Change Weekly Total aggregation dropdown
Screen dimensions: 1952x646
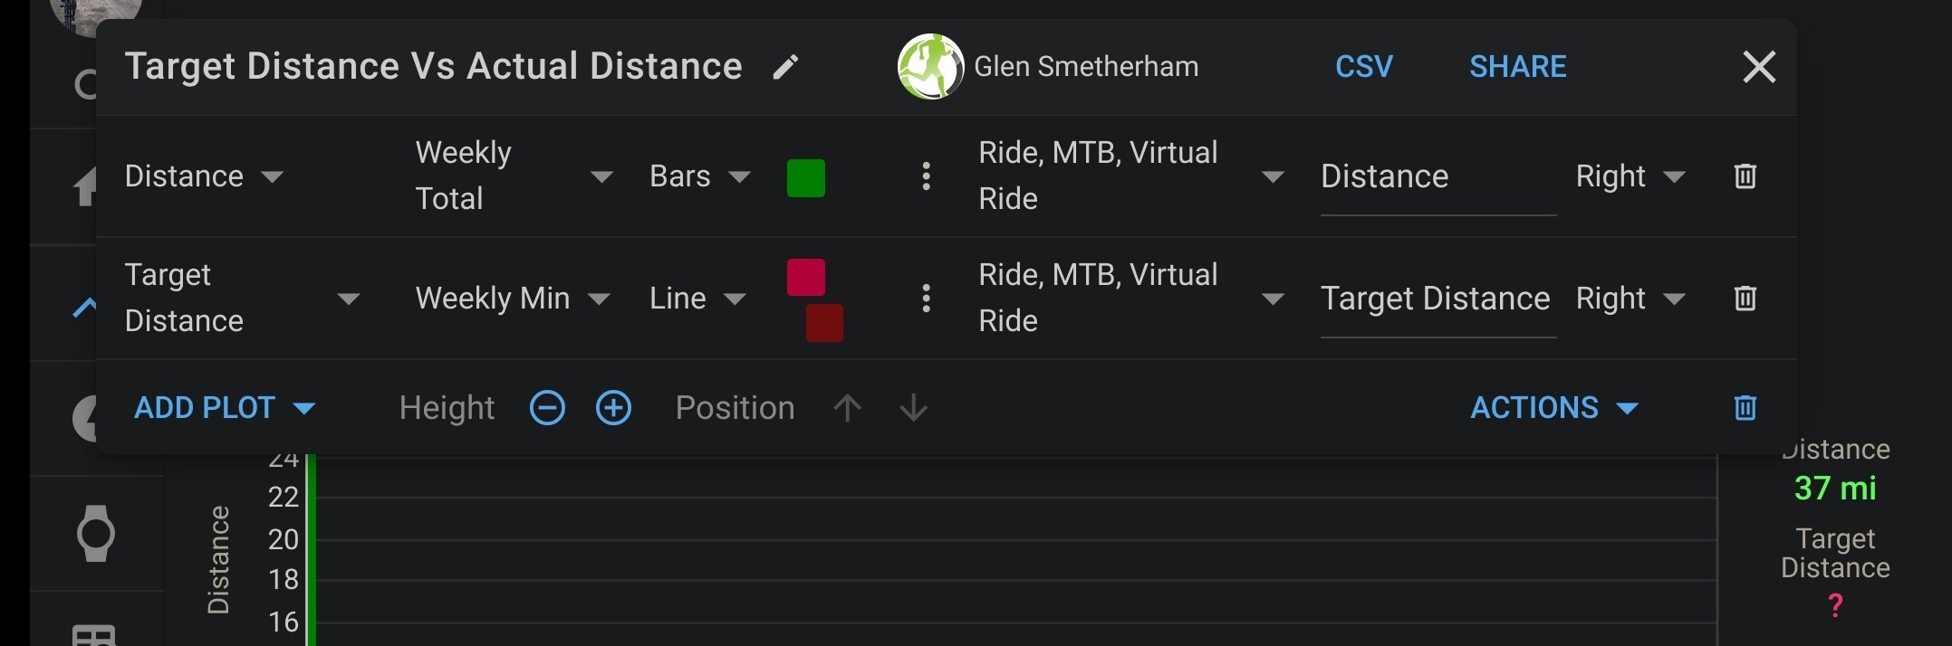514,176
